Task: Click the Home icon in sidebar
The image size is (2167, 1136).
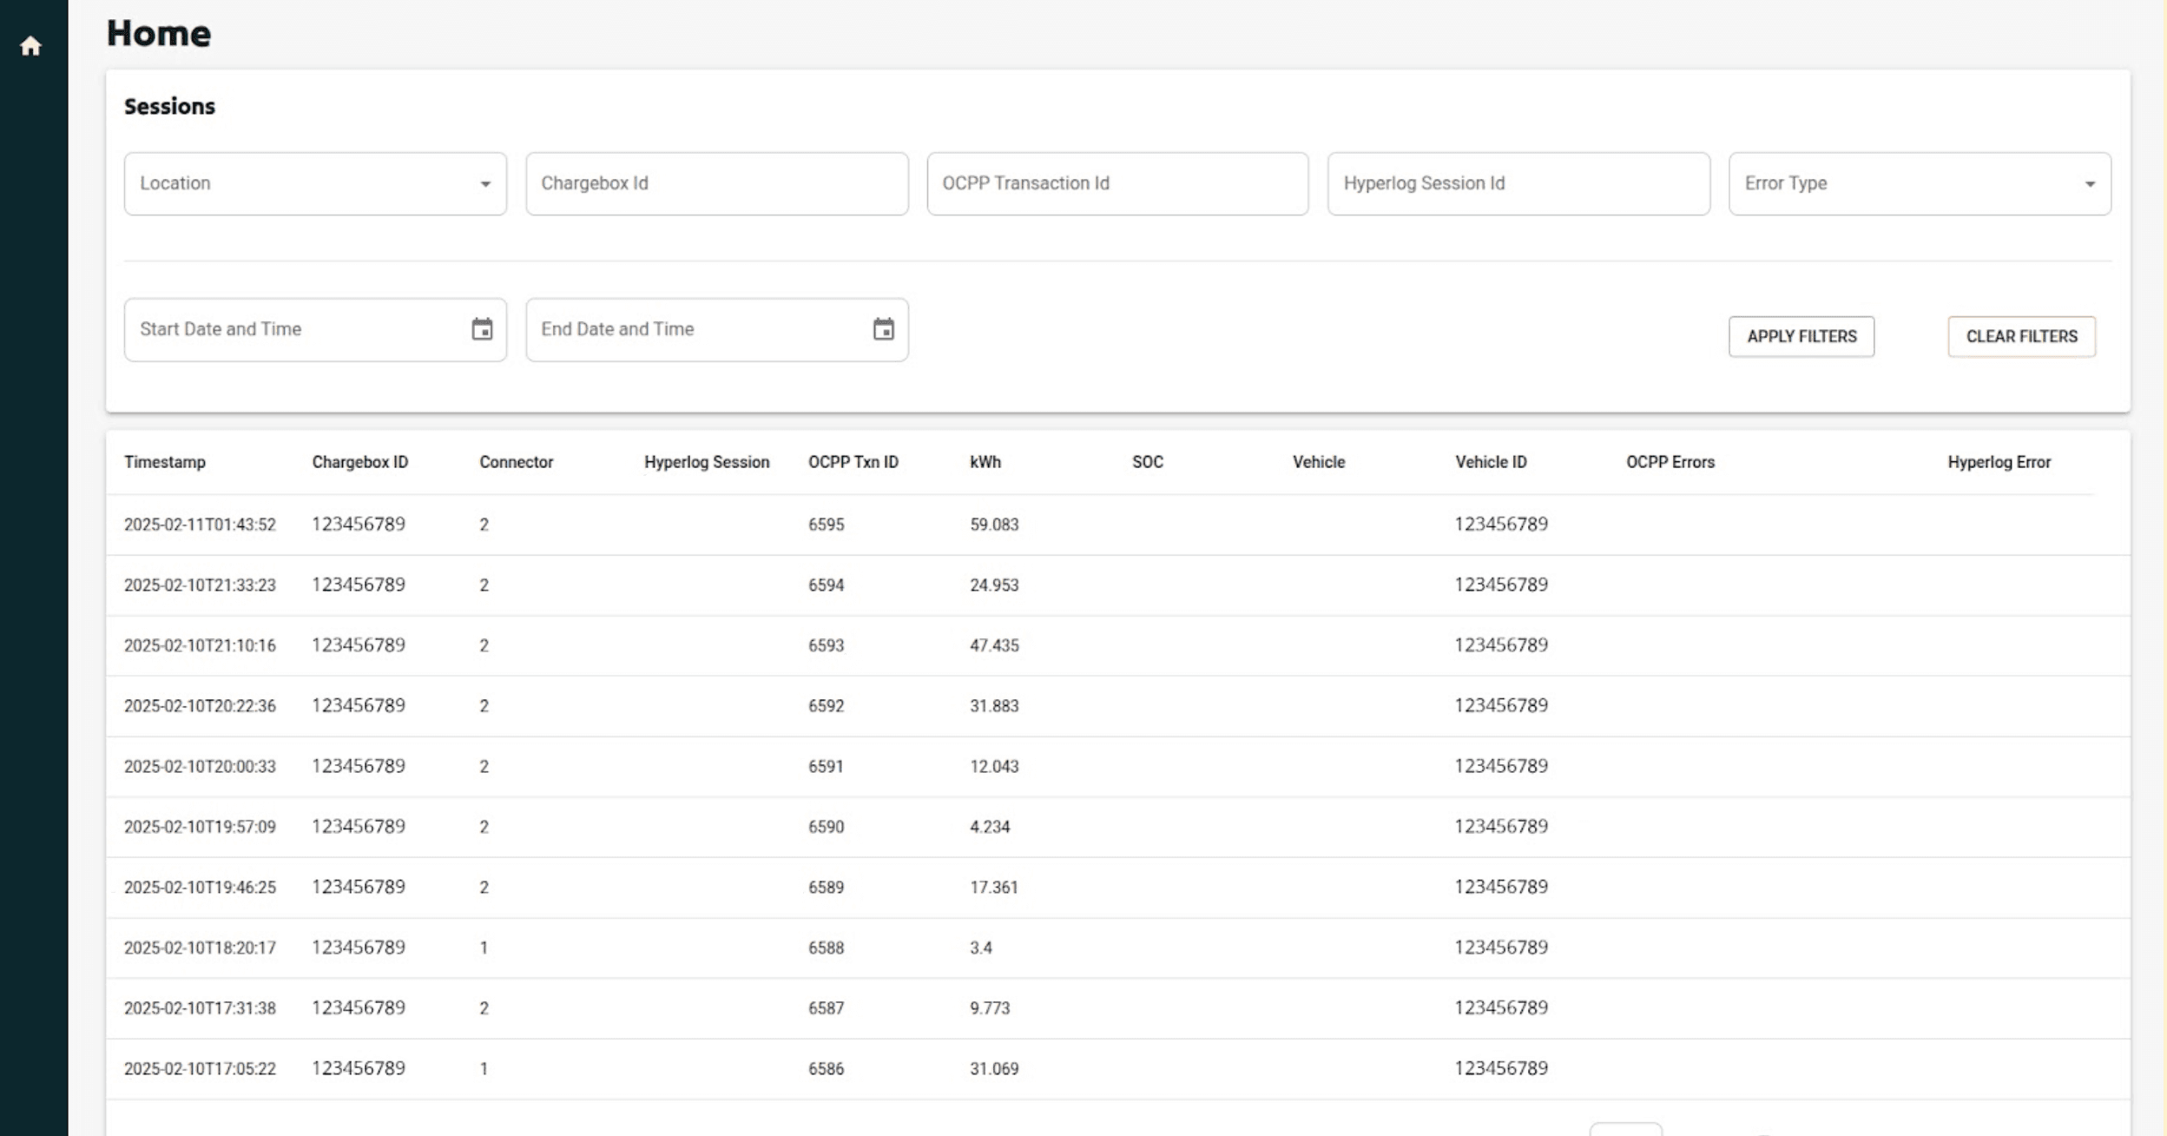Action: (31, 46)
